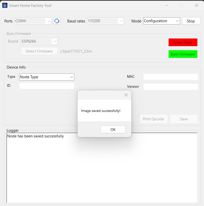Click the green Burn Firmware button
The image size is (204, 206).
183,54
